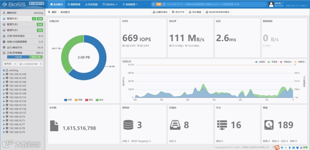Click the create storage pool (创建存储池) button
This screenshot has width=310, height=150.
160,12
